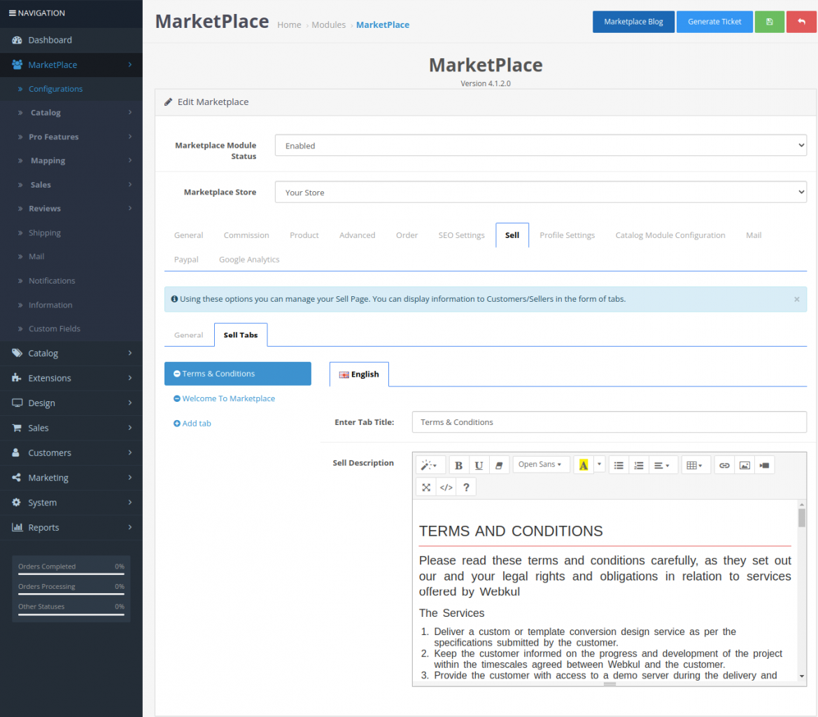Select the General sub-tab under Sell
Viewport: 818px width, 717px height.
pos(188,335)
